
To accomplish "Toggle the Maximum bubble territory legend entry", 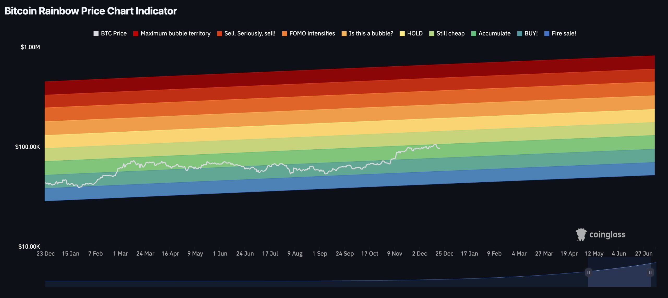I will (x=172, y=33).
